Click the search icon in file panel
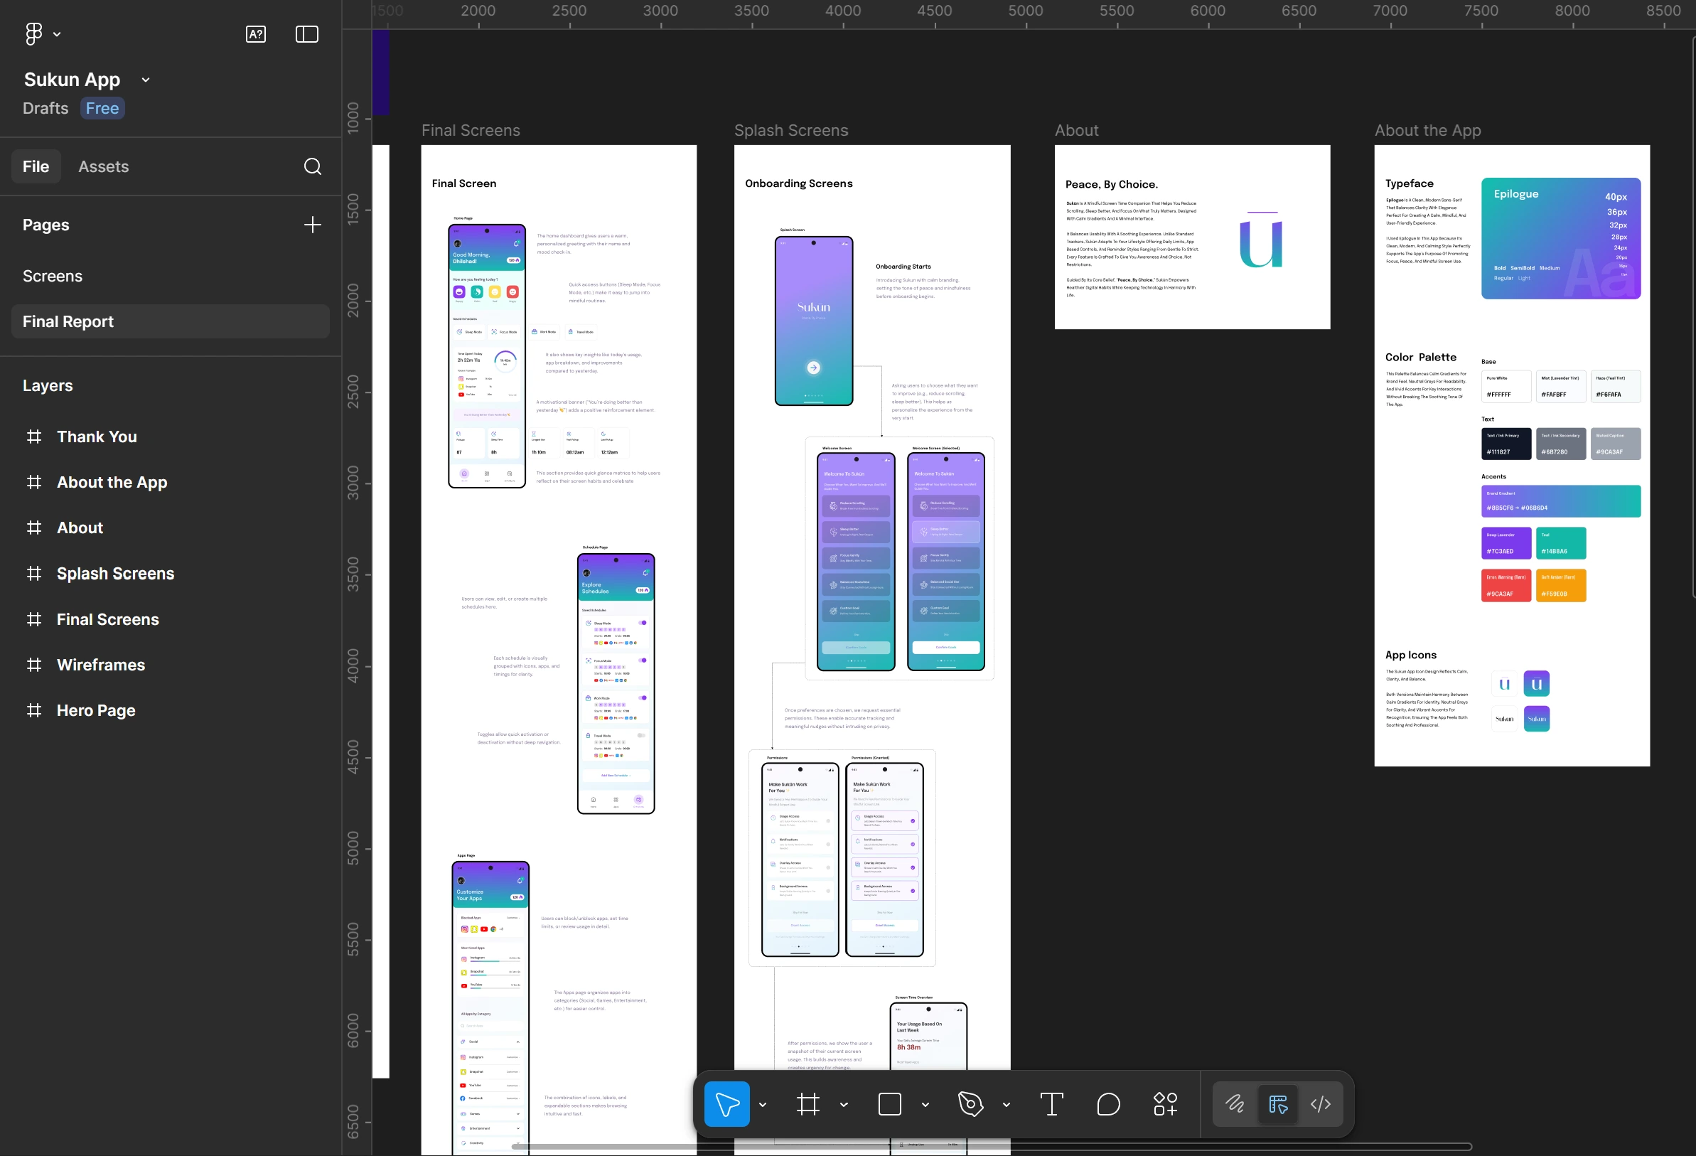 point(312,166)
